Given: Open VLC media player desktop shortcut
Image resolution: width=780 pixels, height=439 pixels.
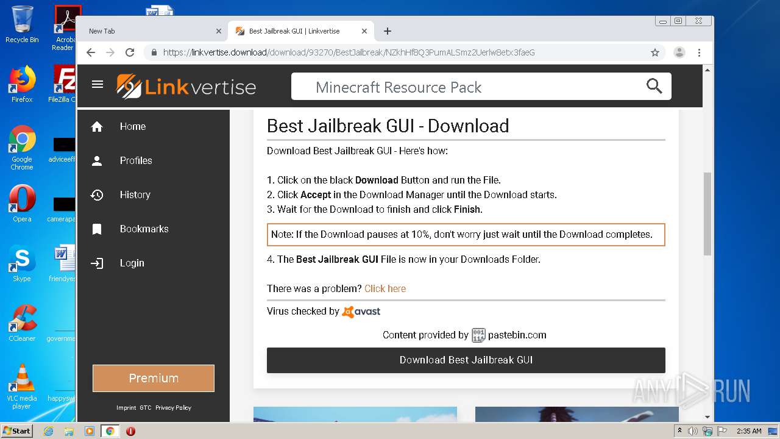Looking at the screenshot, I should pyautogui.click(x=22, y=387).
